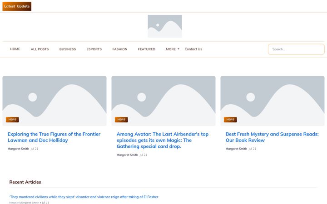Click Jul 21 date under Avatar article
The image size is (327, 204).
143,155
